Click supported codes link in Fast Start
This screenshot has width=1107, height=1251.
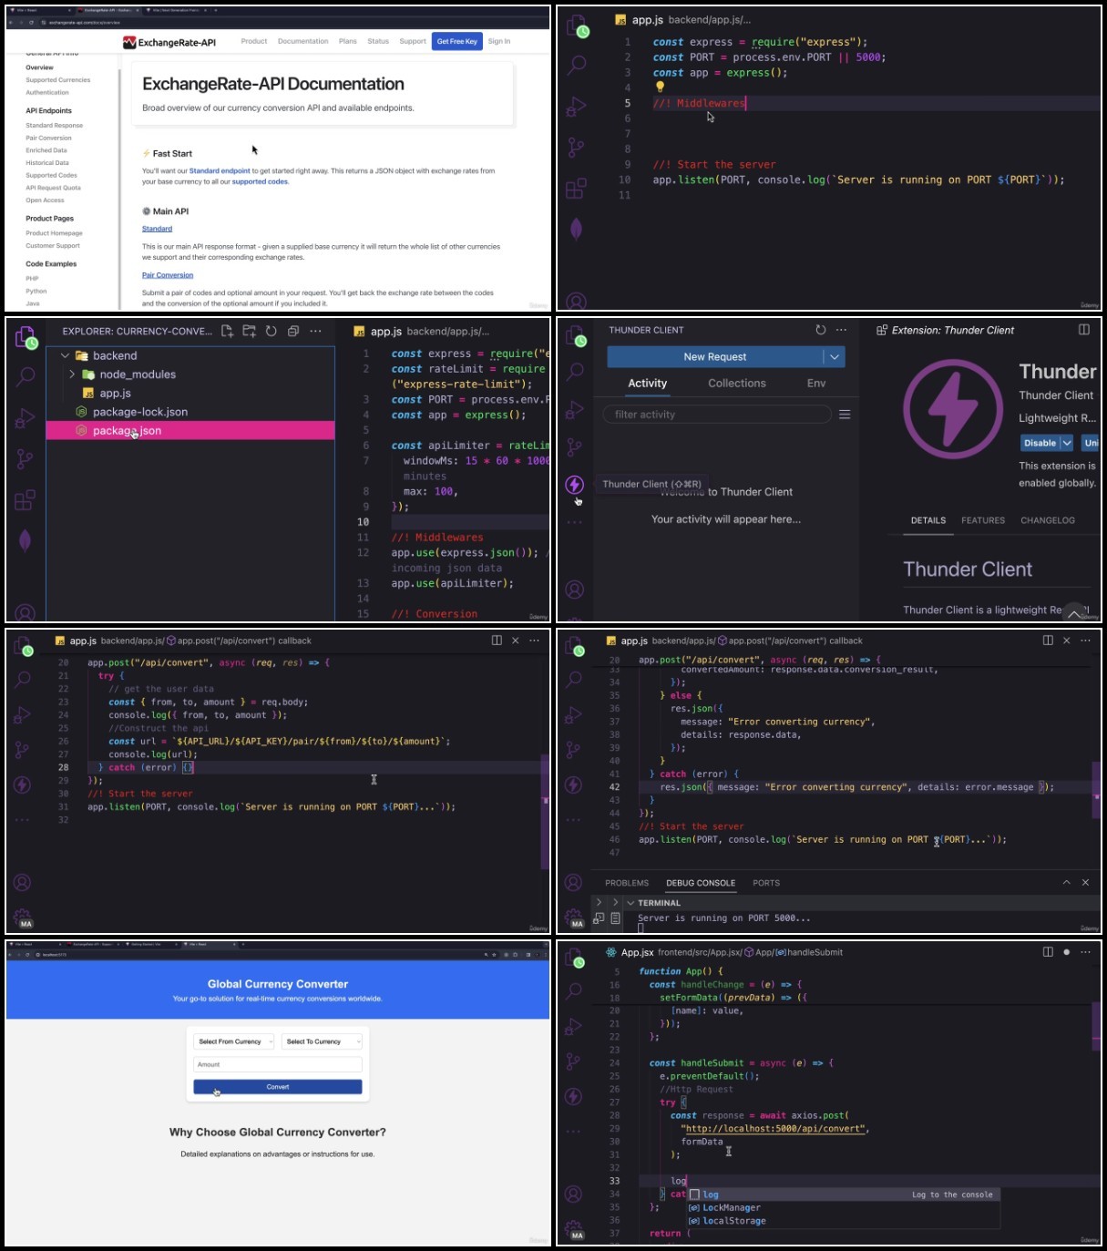click(260, 182)
